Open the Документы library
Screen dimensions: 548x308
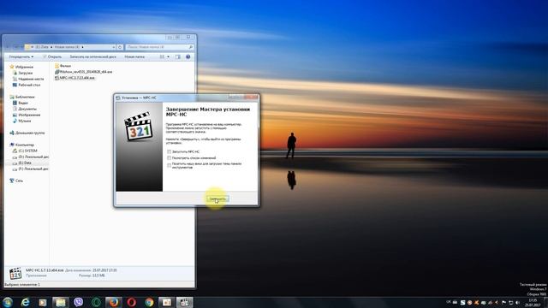(x=25, y=109)
